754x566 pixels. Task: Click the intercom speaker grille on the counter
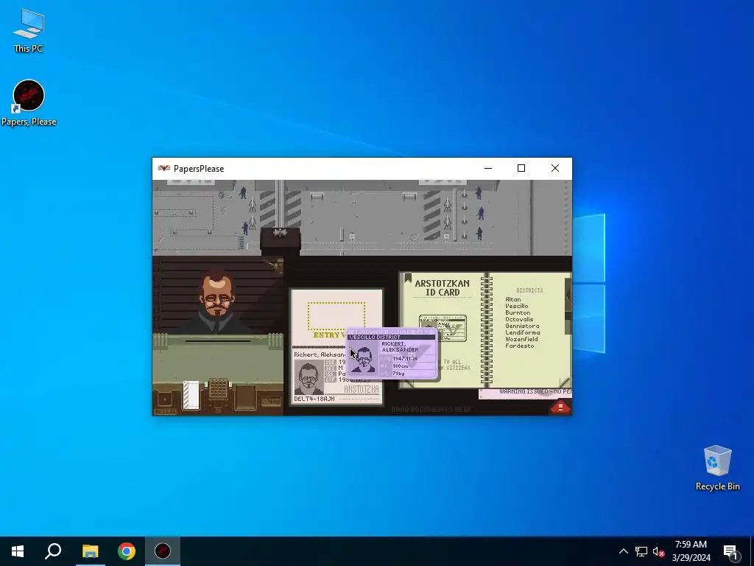(218, 389)
